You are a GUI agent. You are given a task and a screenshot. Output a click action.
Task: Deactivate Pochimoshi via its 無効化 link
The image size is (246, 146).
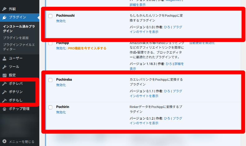[61, 21]
